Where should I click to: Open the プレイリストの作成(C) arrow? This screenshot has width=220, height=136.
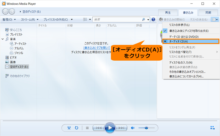pyautogui.click(x=72, y=19)
